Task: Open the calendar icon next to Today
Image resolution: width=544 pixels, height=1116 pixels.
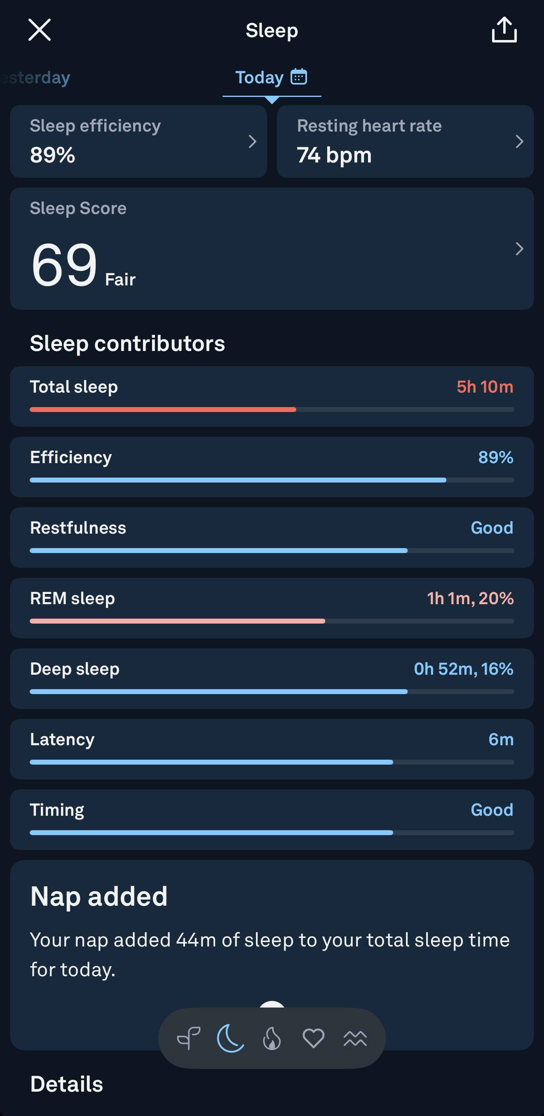Action: pyautogui.click(x=299, y=77)
